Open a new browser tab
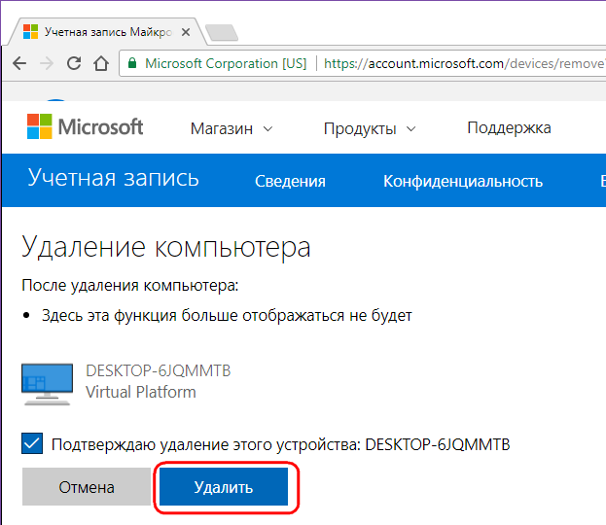This screenshot has width=606, height=525. 222,32
